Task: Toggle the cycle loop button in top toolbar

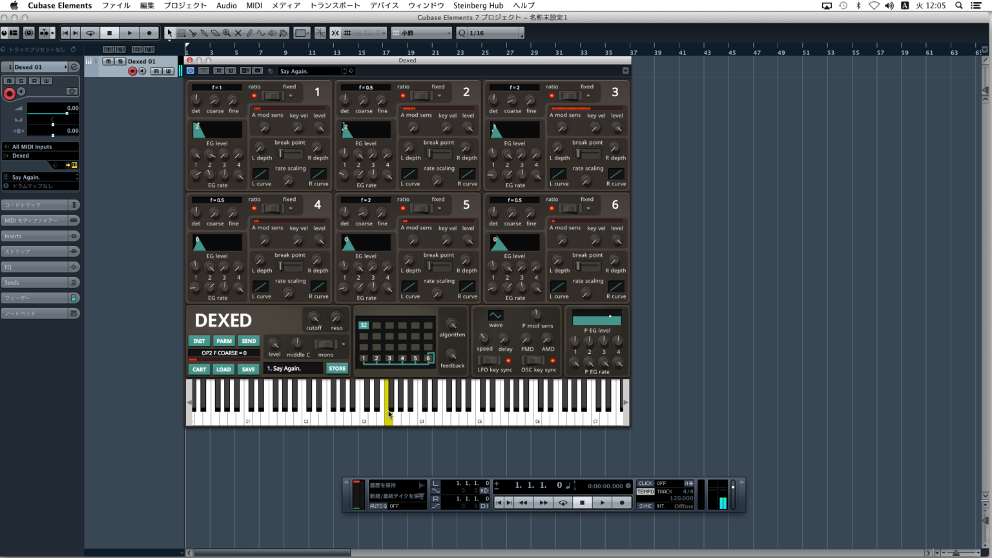Action: (x=90, y=33)
